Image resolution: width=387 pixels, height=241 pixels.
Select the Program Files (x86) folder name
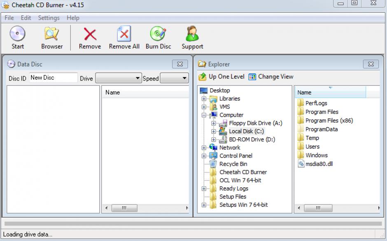329,120
